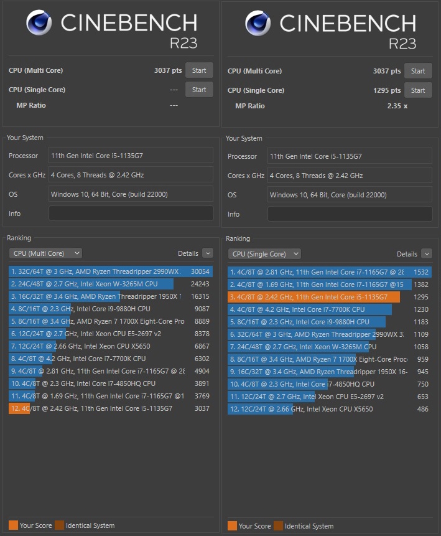The height and width of the screenshot is (536, 441).
Task: Select Xeon E5-2697 v2 row scoring 8378
Action: 111,334
